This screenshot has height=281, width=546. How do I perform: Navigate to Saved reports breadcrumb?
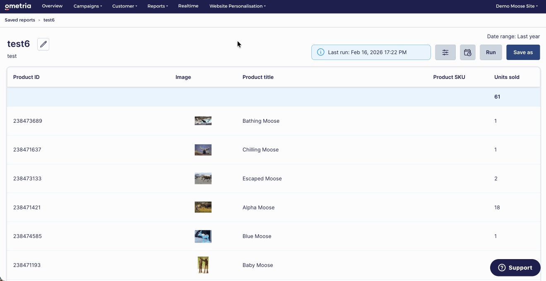(20, 20)
